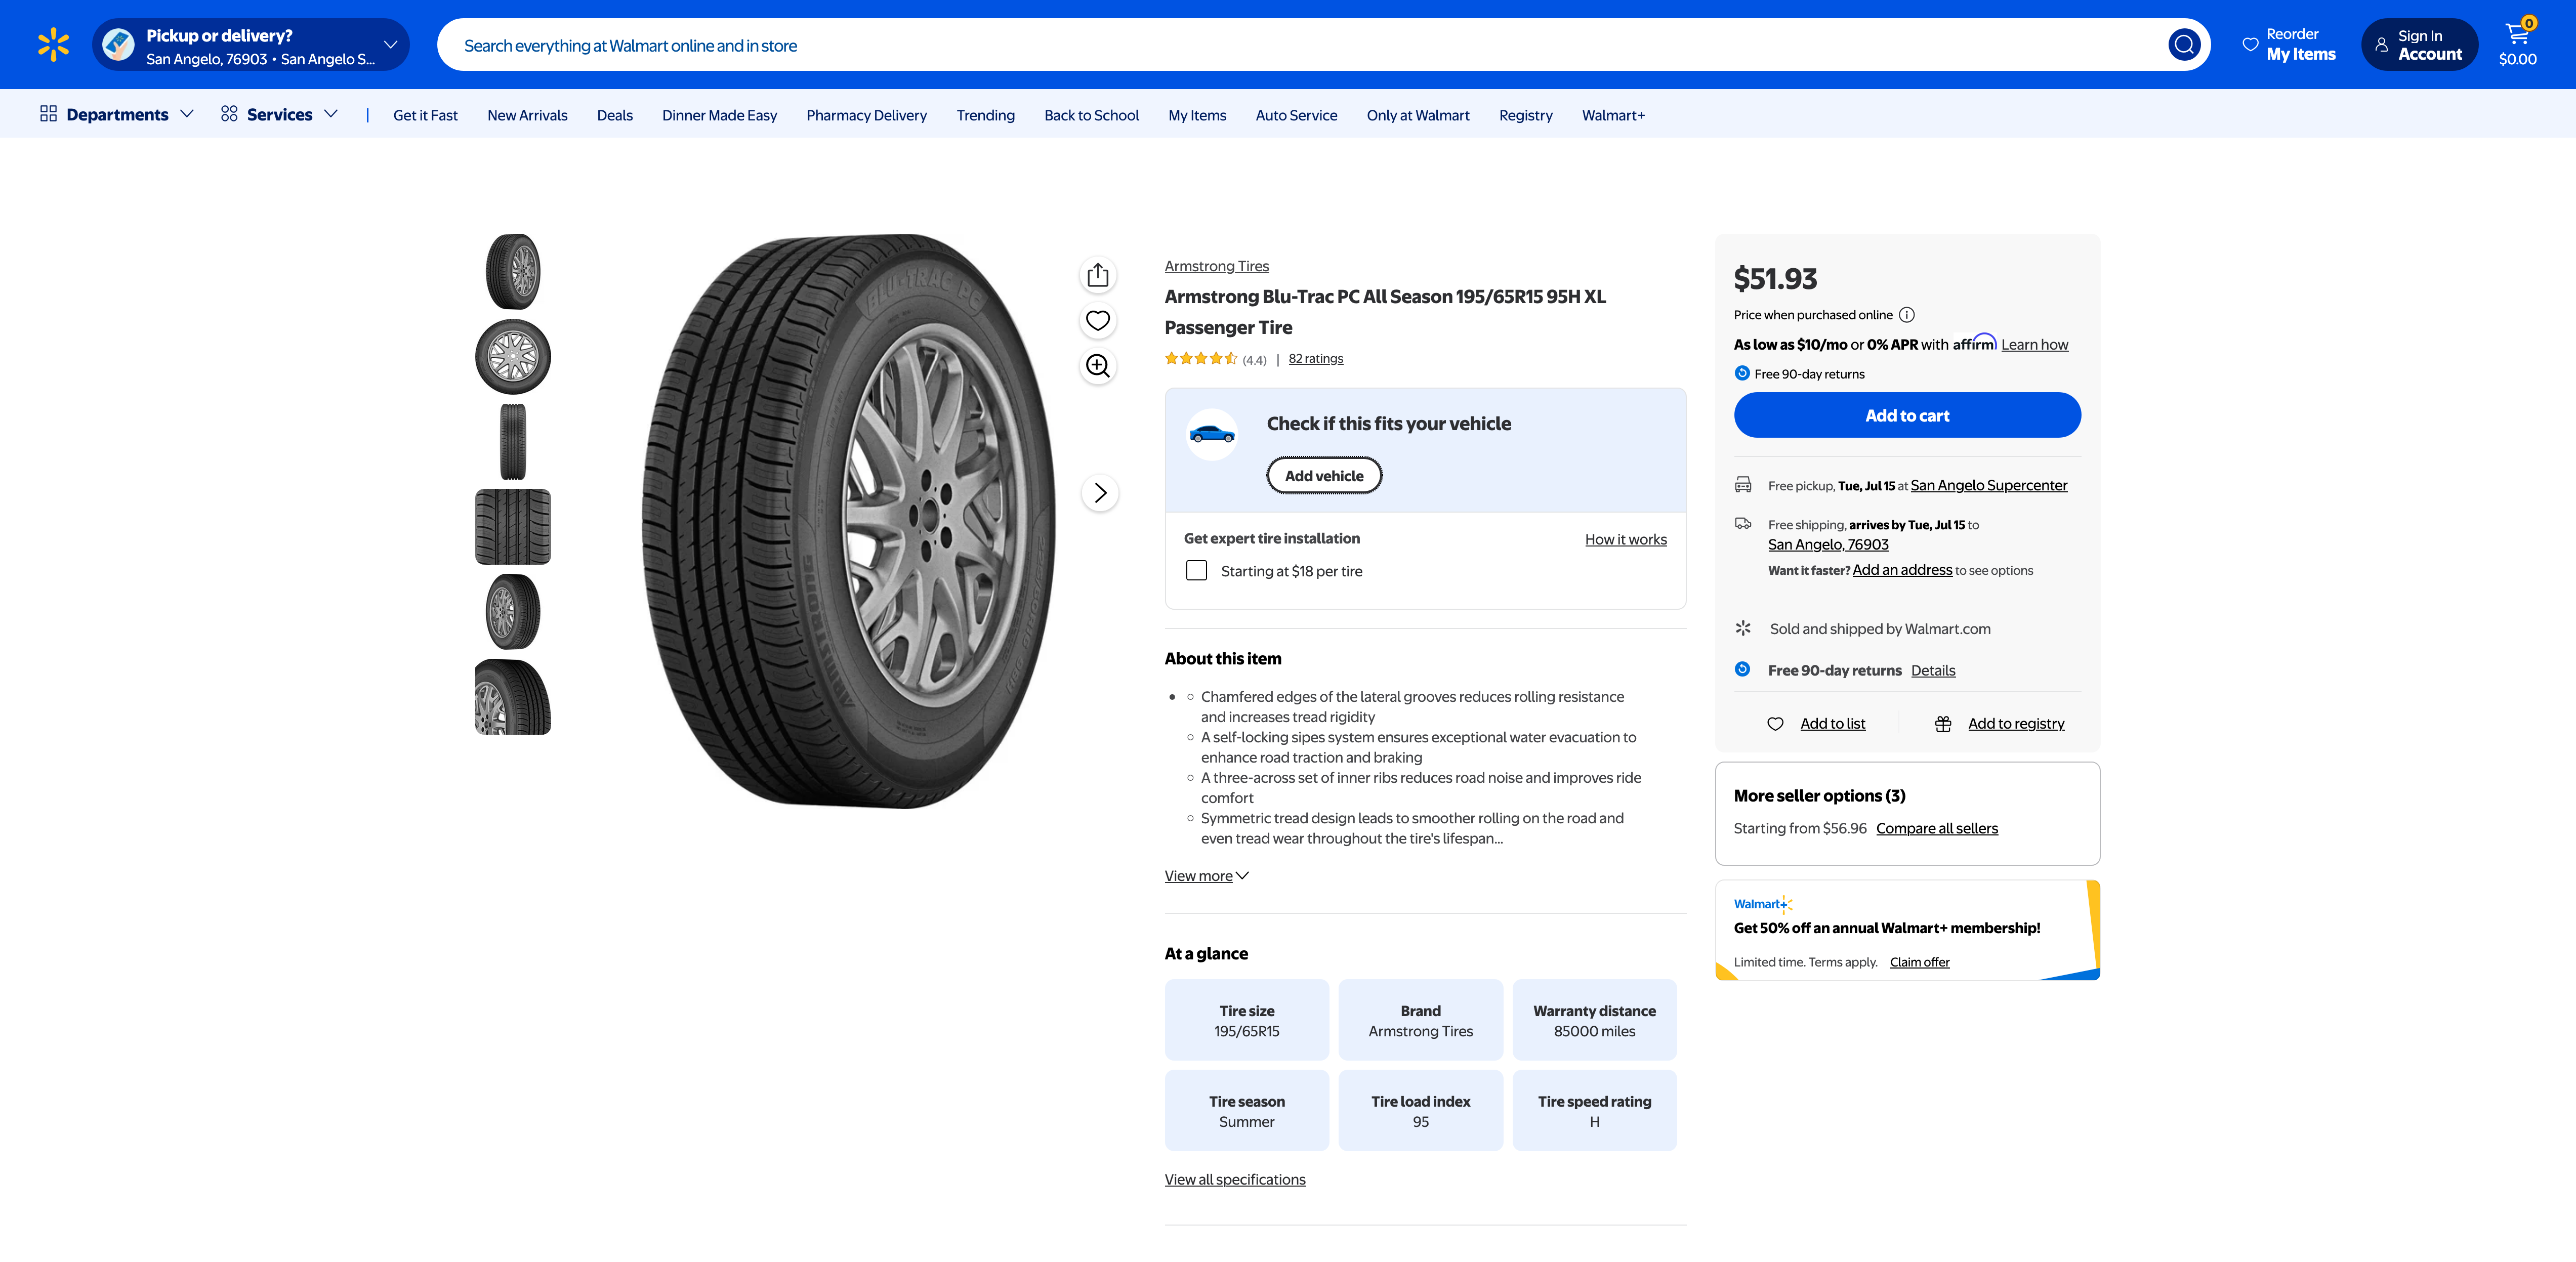The width and height of the screenshot is (2576, 1262).
Task: Select the tread close-up thumbnail
Action: coord(513,527)
